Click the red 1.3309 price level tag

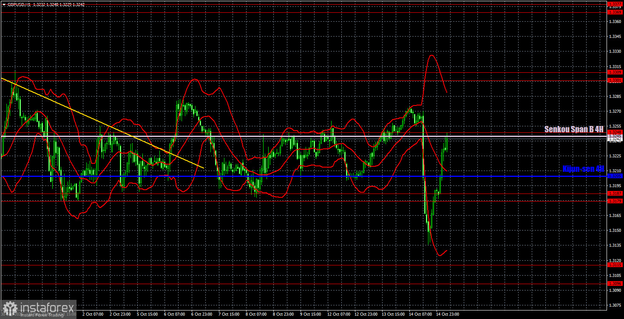point(615,72)
